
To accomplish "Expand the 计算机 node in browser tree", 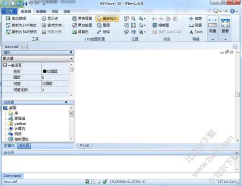I will click(5, 129).
